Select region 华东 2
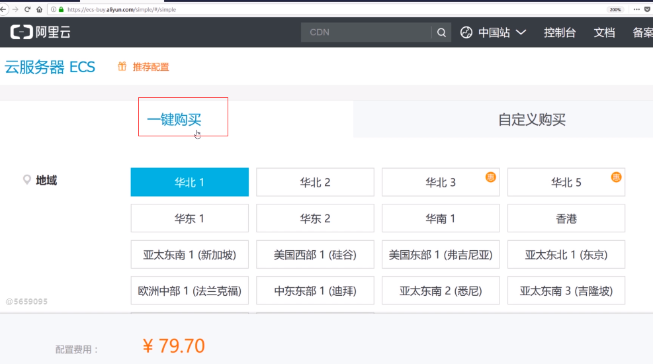 click(316, 218)
